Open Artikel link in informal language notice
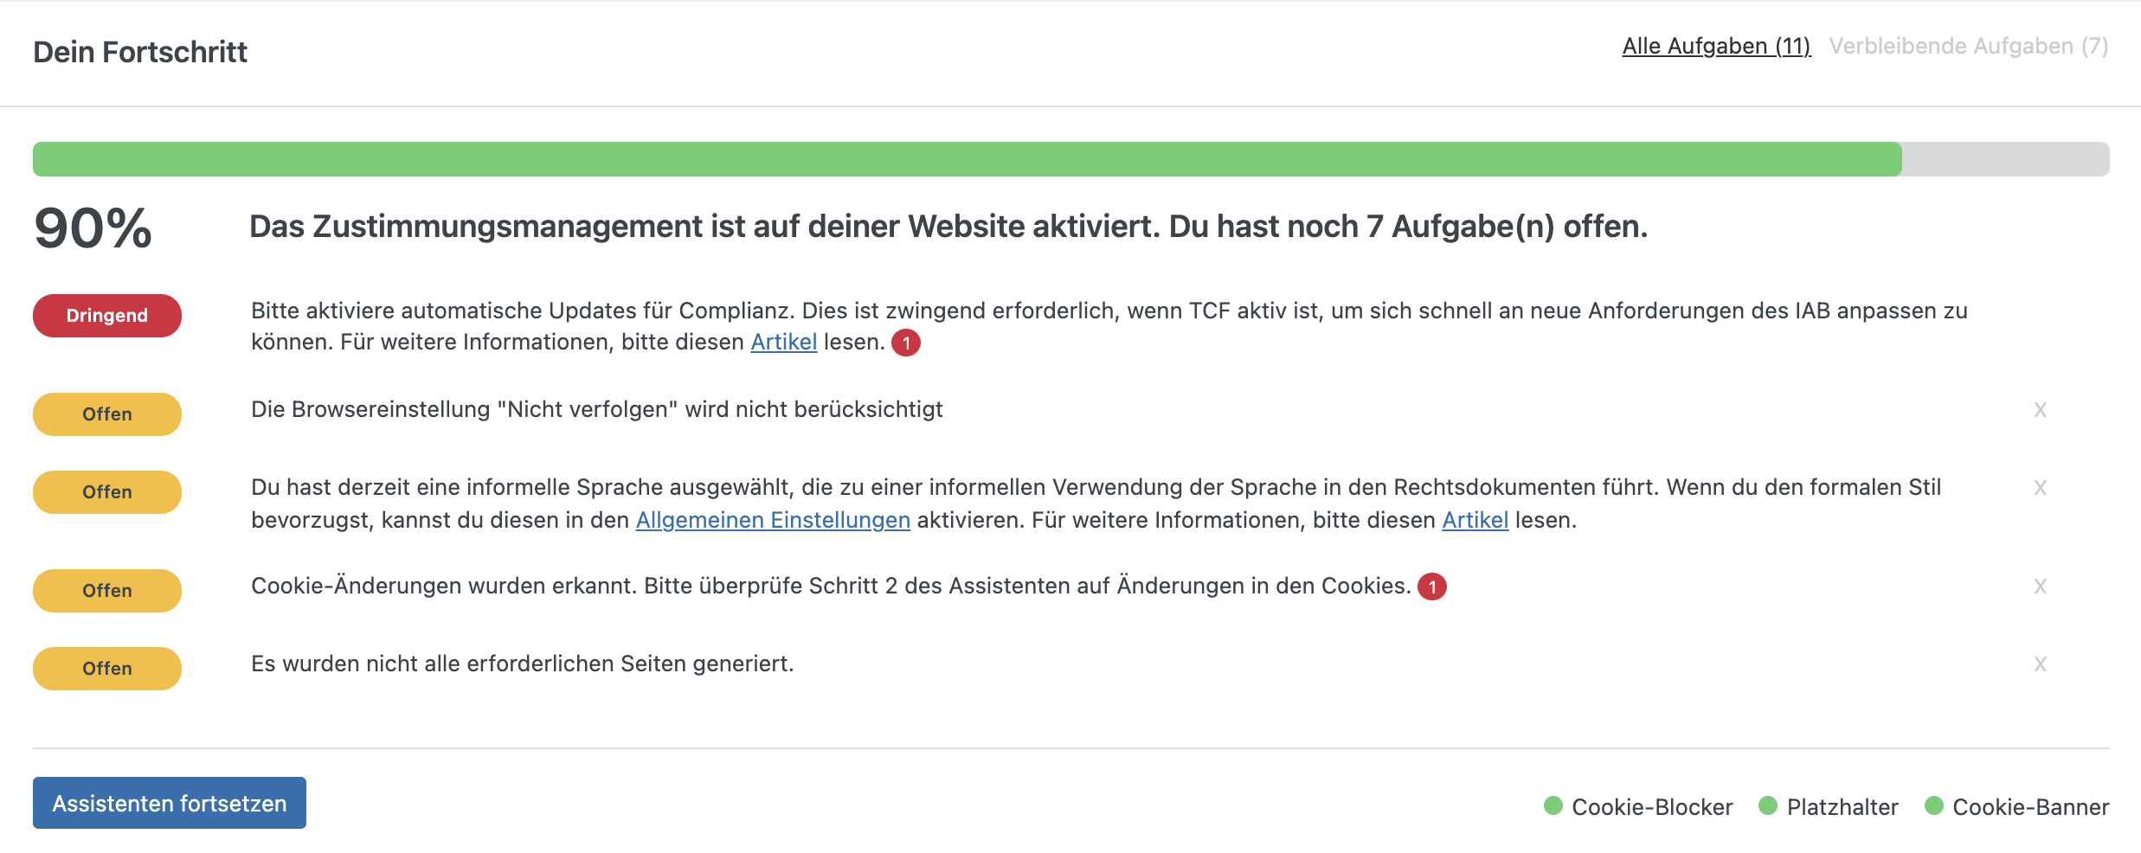This screenshot has height=853, width=2141. [1475, 520]
